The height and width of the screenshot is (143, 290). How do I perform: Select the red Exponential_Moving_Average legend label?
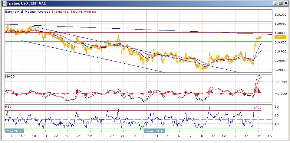click(x=74, y=12)
